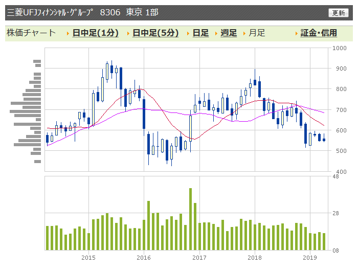
Task: Click arrow icon beside 日足
Action: (188, 34)
